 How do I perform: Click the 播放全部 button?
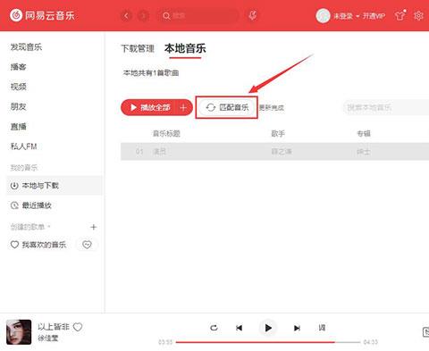coord(150,107)
